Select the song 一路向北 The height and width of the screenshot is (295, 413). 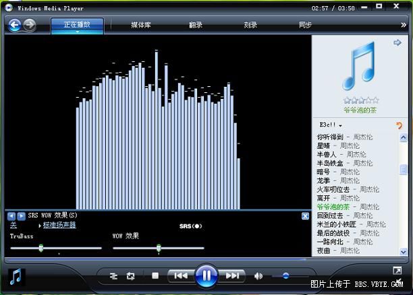tap(345, 242)
